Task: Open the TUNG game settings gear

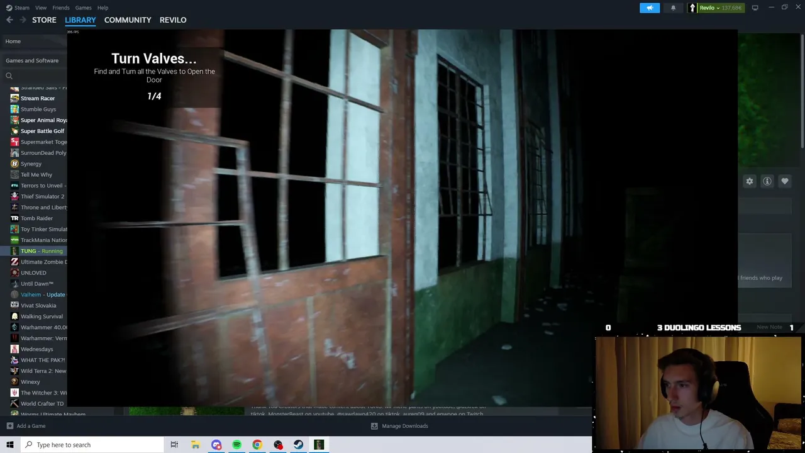Action: (x=750, y=181)
